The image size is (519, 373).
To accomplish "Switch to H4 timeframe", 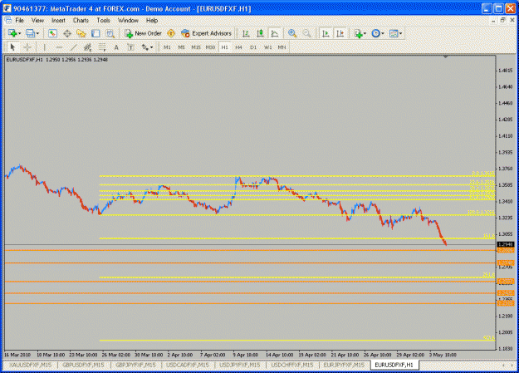I will pos(238,47).
